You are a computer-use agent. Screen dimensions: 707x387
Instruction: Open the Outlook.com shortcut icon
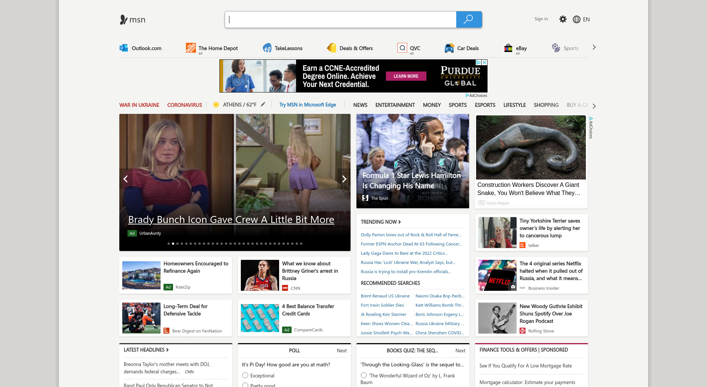[x=124, y=48]
